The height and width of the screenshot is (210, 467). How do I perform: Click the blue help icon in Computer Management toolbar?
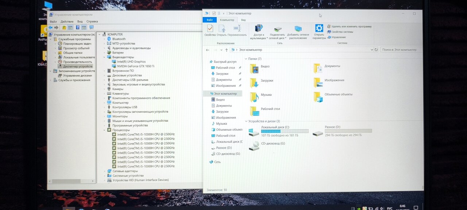[77, 28]
